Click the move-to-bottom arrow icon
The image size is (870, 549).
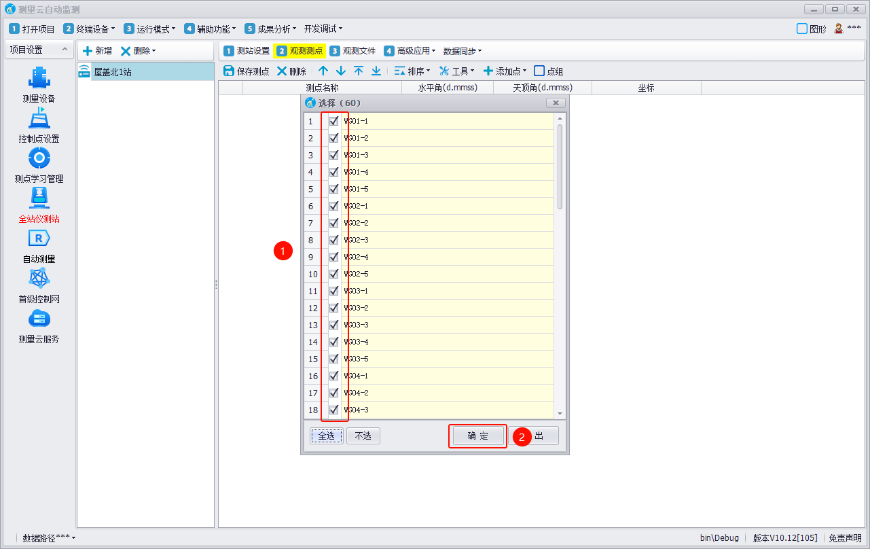click(376, 71)
